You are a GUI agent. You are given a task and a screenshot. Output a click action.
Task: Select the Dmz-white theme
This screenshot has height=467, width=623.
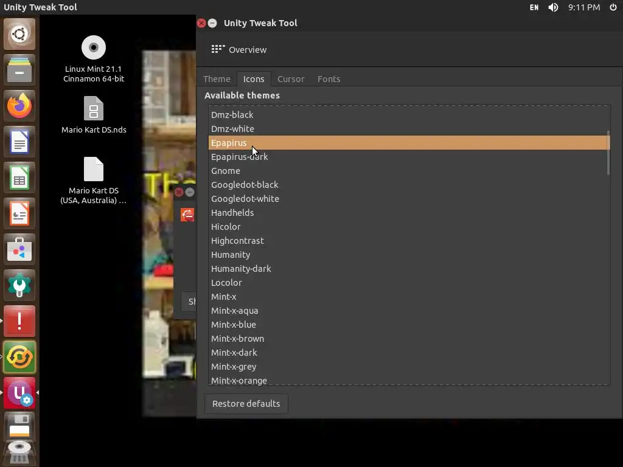[409, 129]
